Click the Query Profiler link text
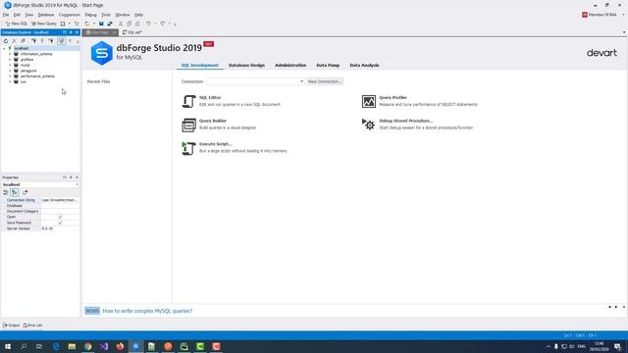Screen dimensions: 628x353 point(392,98)
